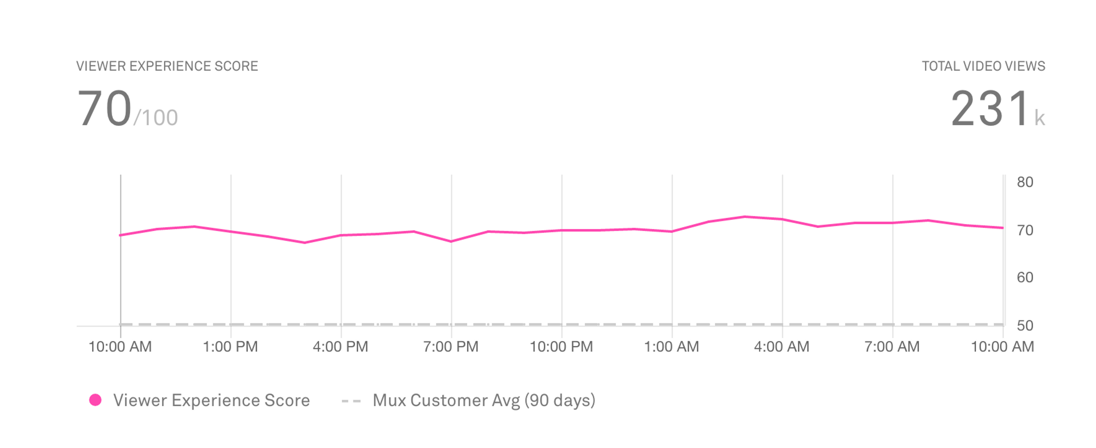
Task: Click the 4:00 PM time axis label
Action: pyautogui.click(x=341, y=347)
